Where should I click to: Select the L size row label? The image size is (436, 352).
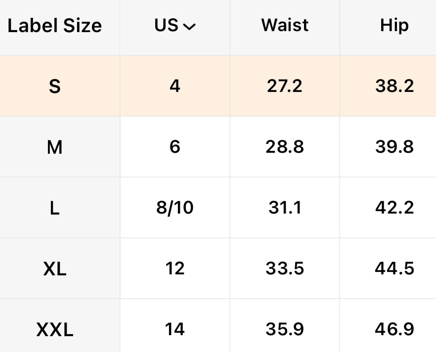(x=55, y=208)
